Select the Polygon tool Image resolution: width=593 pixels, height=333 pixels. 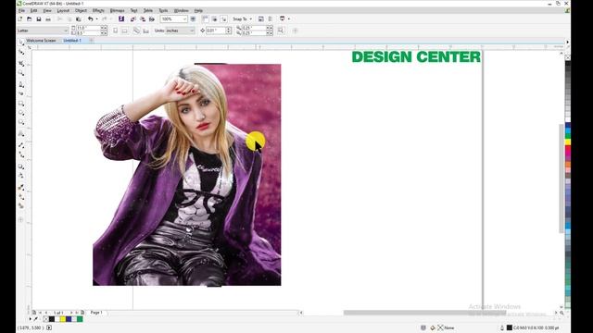click(21, 122)
